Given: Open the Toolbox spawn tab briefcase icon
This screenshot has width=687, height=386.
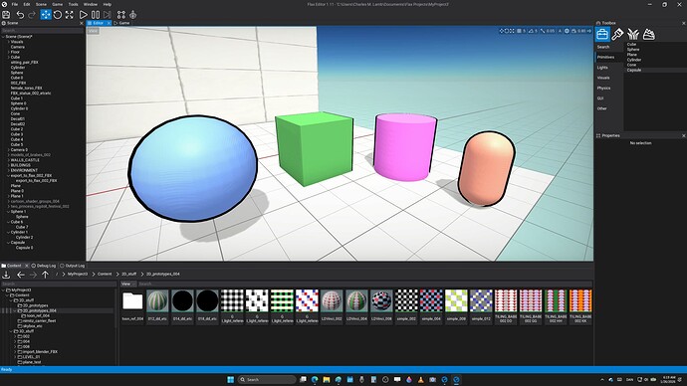Looking at the screenshot, I should tap(602, 34).
